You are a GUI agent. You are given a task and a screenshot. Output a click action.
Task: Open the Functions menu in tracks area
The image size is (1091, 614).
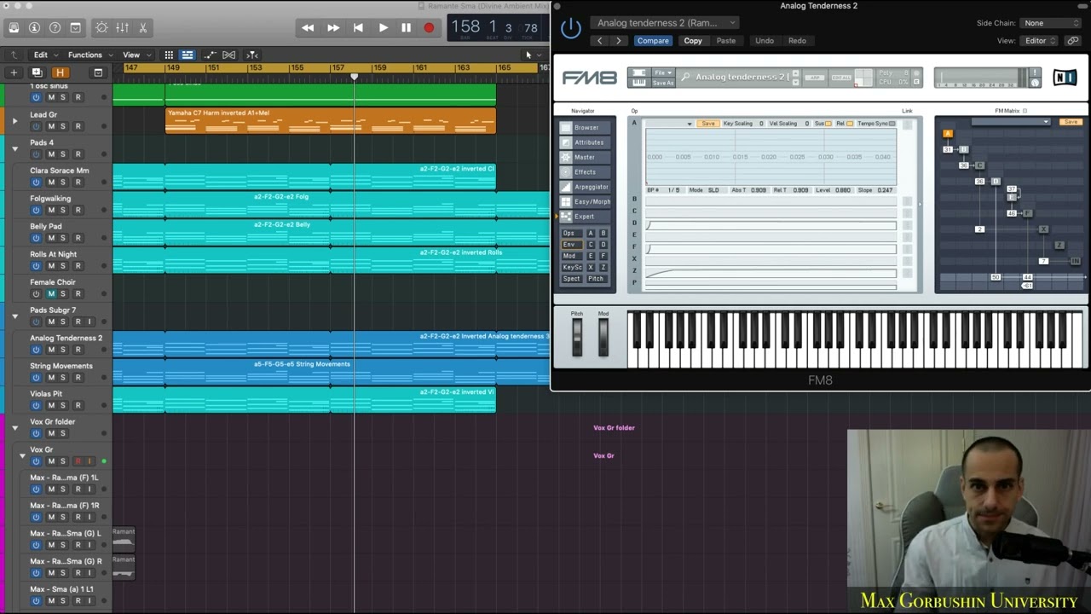click(89, 55)
